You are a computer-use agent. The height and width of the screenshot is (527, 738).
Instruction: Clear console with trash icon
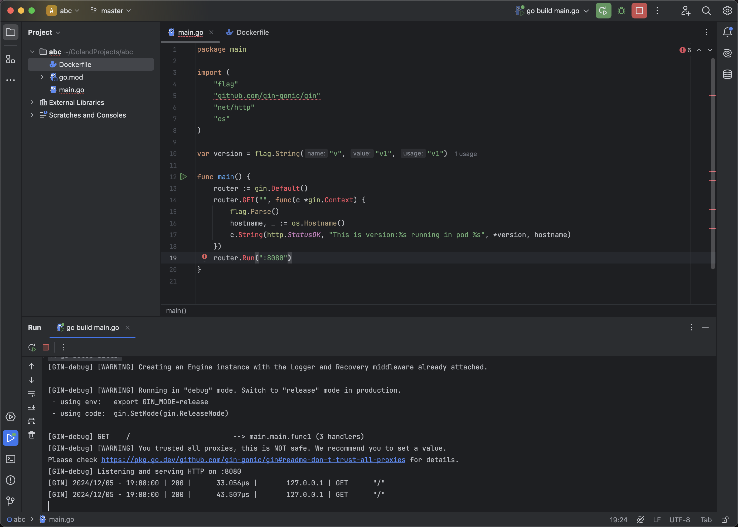[x=31, y=435]
